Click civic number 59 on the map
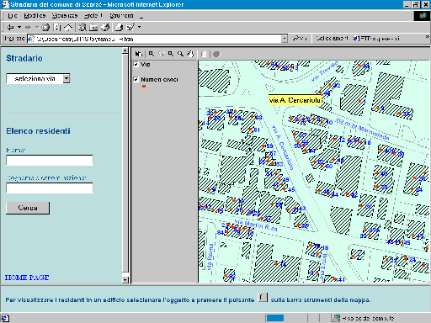This screenshot has width=431, height=323. [269, 146]
